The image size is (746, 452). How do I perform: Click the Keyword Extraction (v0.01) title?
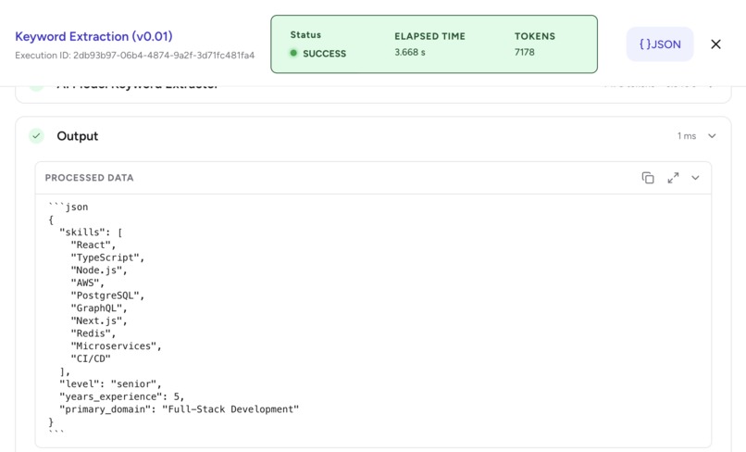coord(93,37)
